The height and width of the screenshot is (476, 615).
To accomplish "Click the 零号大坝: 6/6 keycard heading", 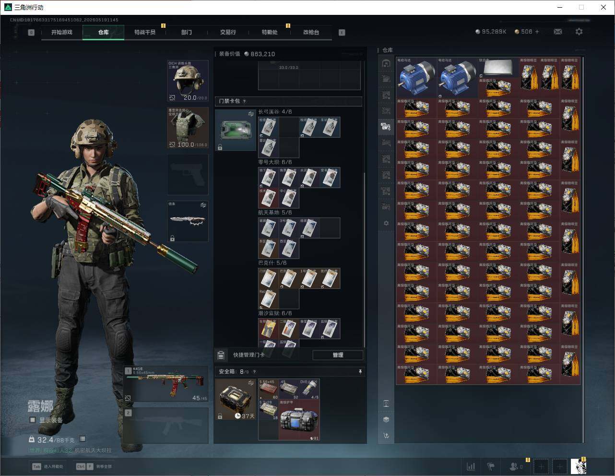I will [275, 162].
